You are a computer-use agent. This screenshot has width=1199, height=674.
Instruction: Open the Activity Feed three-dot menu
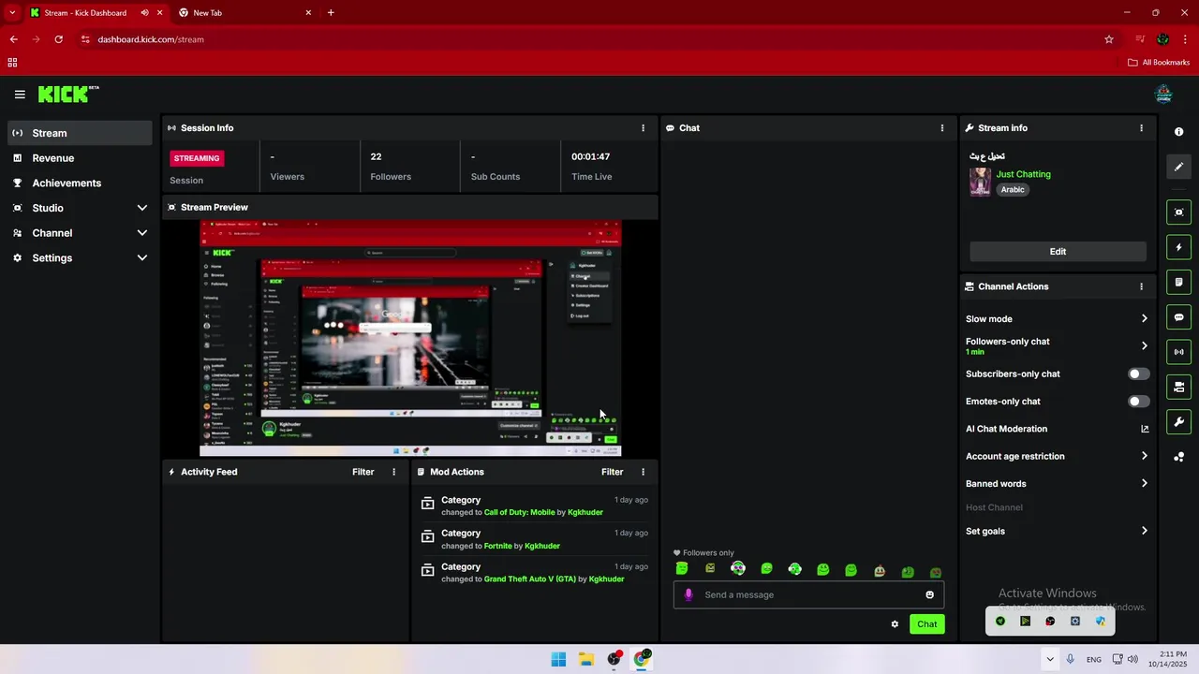[x=393, y=472]
